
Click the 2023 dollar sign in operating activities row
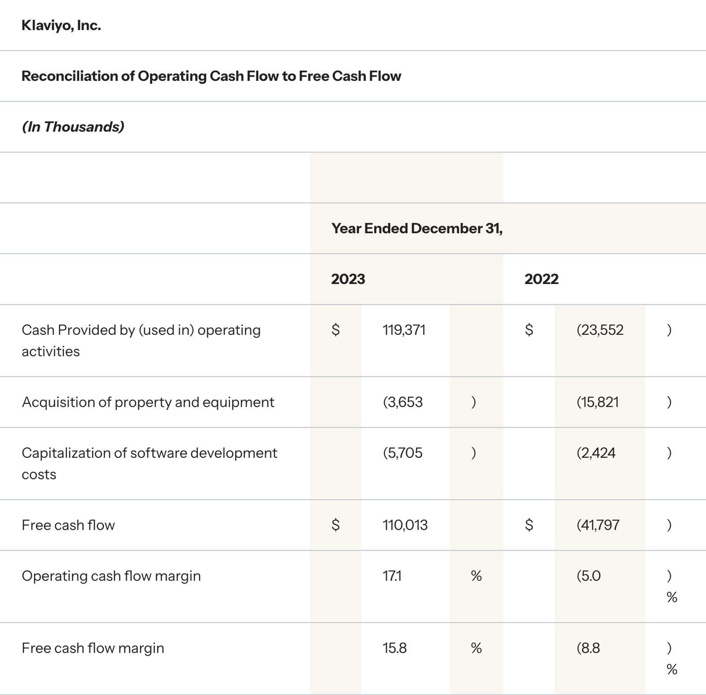click(336, 330)
